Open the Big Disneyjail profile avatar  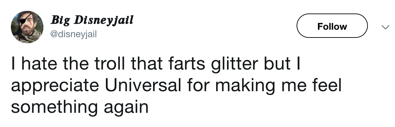27,27
